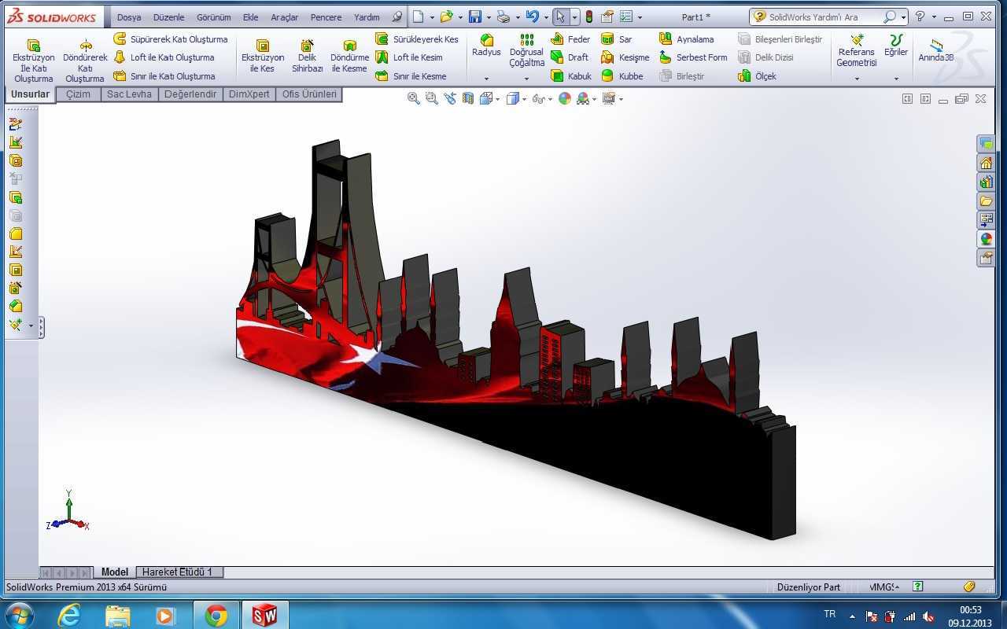This screenshot has width=1007, height=629.
Task: Launch Google Chrome from taskbar
Action: (x=216, y=615)
